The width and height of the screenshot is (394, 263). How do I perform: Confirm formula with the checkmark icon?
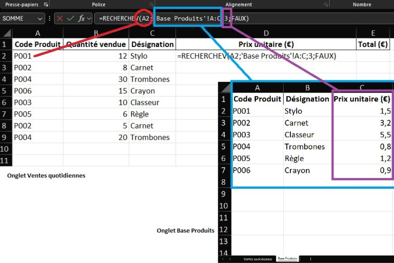71,18
